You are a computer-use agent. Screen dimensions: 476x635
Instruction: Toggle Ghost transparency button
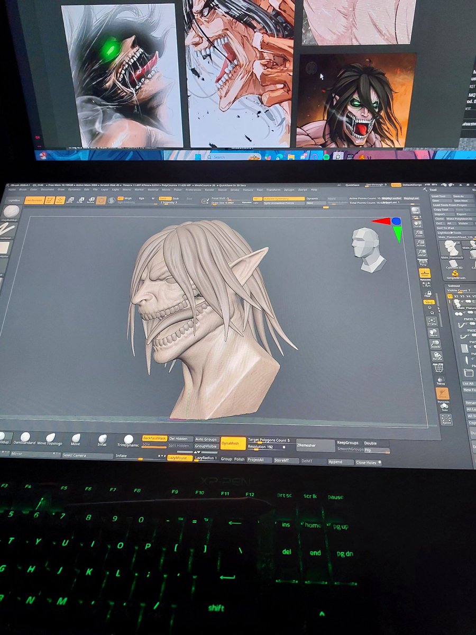(x=442, y=394)
